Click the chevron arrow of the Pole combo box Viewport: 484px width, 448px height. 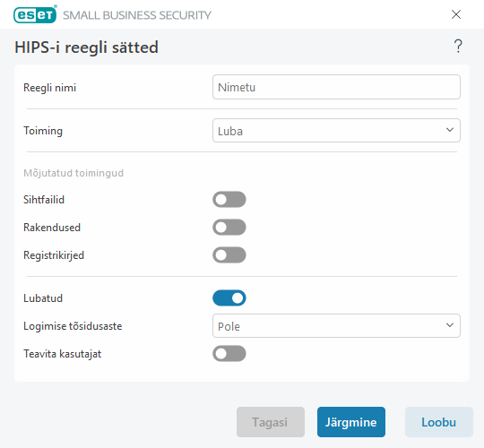(x=450, y=325)
